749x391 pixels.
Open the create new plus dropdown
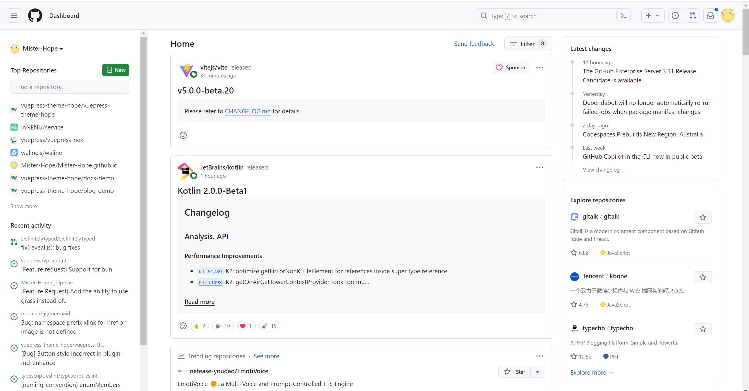click(652, 15)
